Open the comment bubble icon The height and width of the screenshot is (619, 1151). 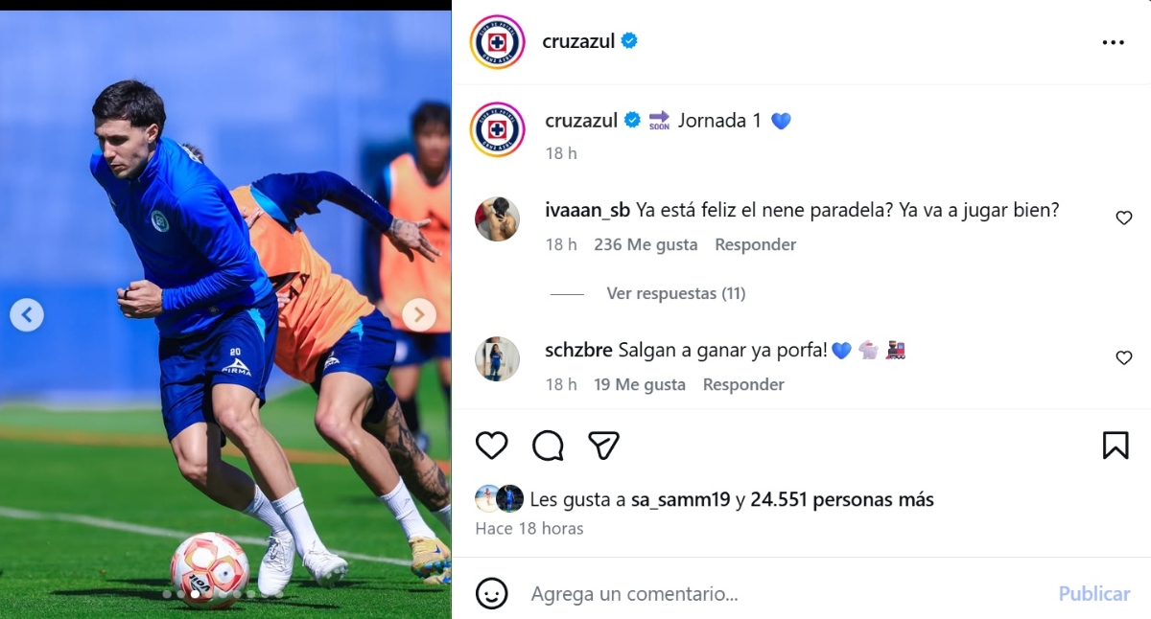[x=548, y=445]
